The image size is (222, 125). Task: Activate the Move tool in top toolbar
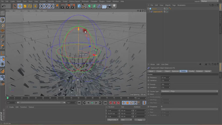click(x=20, y=6)
